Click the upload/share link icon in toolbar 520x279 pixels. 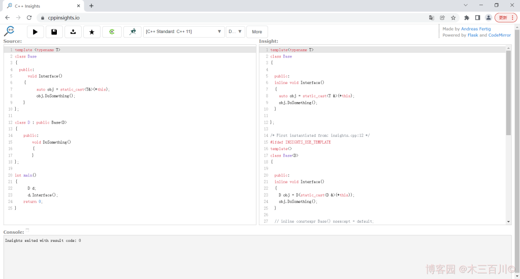[73, 32]
